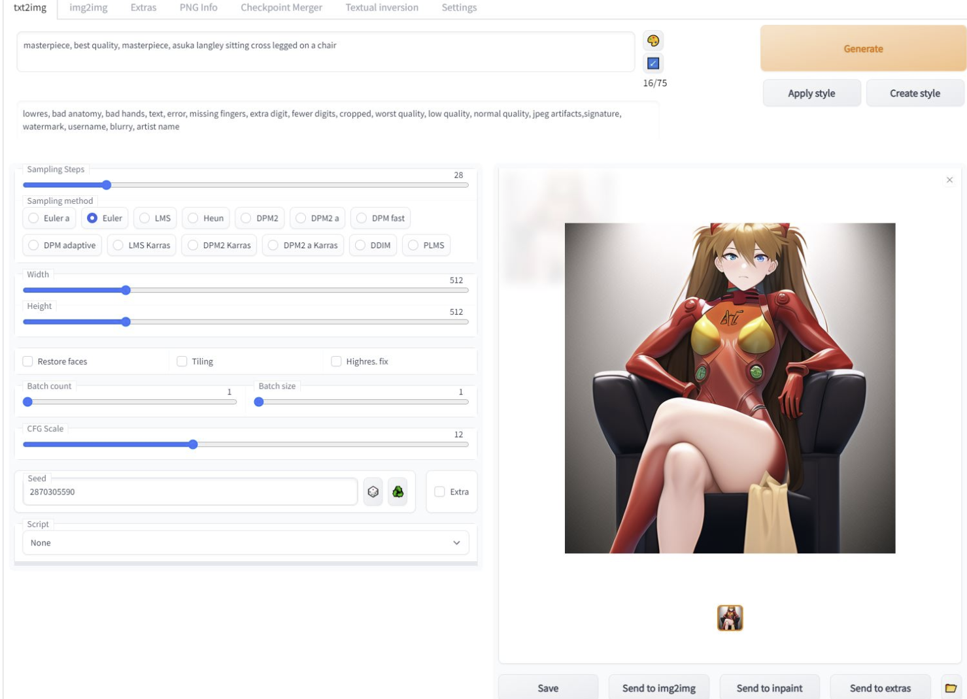
Task: Go to the Textual inversion tab
Action: (x=382, y=8)
